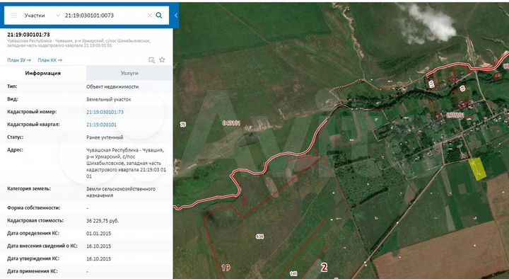Click map label 19

pyautogui.click(x=226, y=268)
